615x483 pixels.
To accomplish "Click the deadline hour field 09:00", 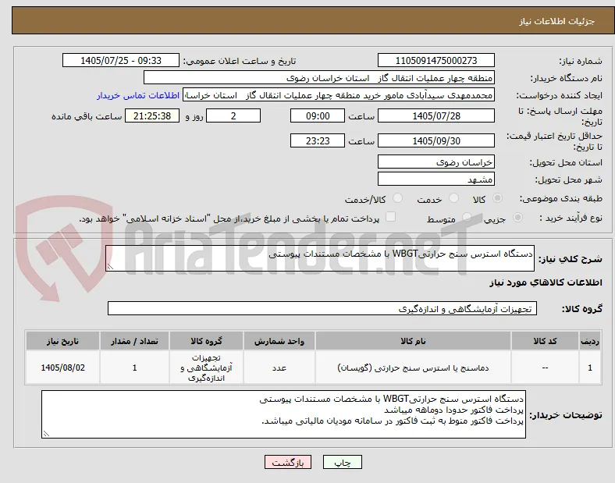I will pyautogui.click(x=318, y=115).
